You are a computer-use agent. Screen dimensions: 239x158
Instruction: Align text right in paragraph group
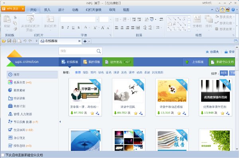(127, 27)
